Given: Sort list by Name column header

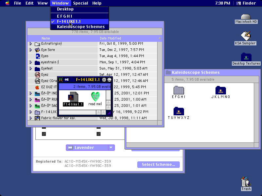Looking at the screenshot, I should coord(46,38).
